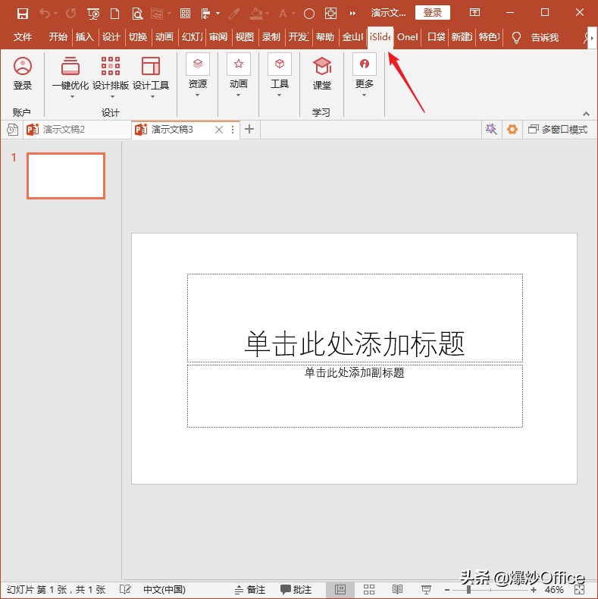Expand more quick access commands chevron
This screenshot has height=599, width=598.
352,14
